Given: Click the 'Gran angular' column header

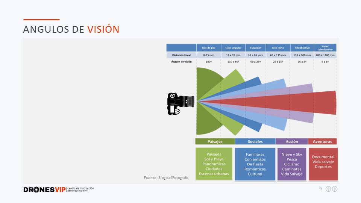Looking at the screenshot, I should tap(233, 48).
